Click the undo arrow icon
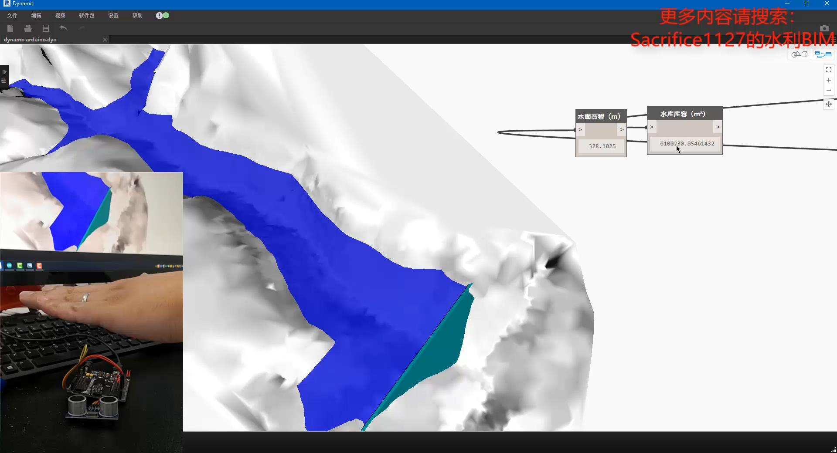 point(63,28)
